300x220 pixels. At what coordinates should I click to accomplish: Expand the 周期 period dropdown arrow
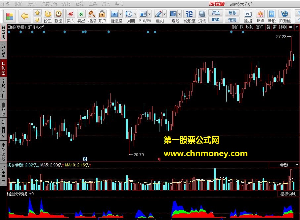[135, 14]
